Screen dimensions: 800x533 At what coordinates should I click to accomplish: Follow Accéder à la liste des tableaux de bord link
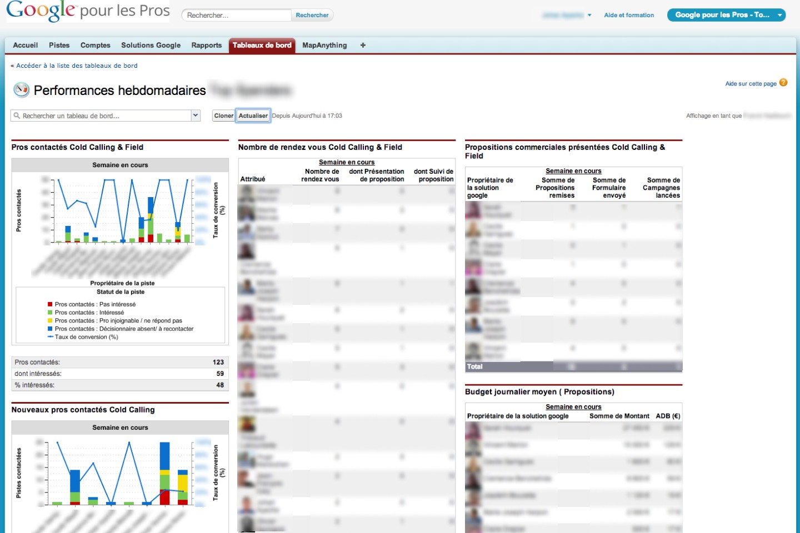[77, 66]
